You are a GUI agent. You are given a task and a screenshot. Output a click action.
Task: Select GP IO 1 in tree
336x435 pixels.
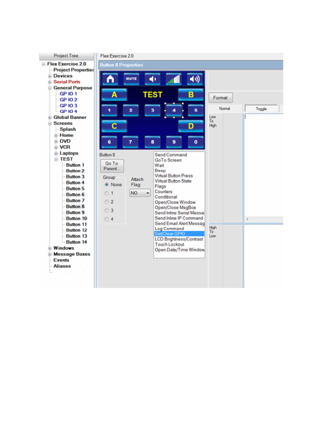coord(68,94)
